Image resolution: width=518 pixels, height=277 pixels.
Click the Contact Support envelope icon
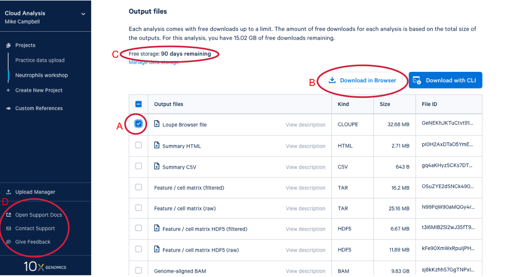tap(8, 229)
